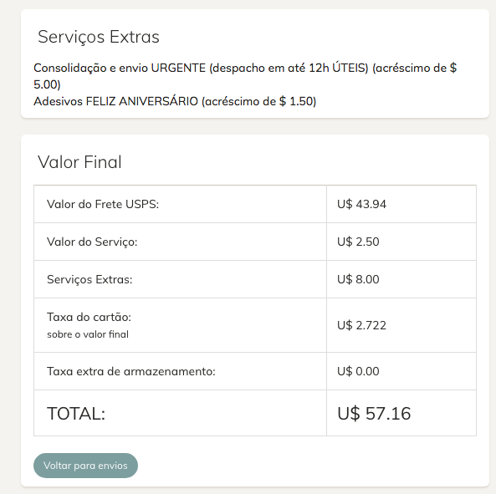Click the Adesivos FELIZ ANIVERSÁRIO line
496x494 pixels.
click(x=175, y=101)
